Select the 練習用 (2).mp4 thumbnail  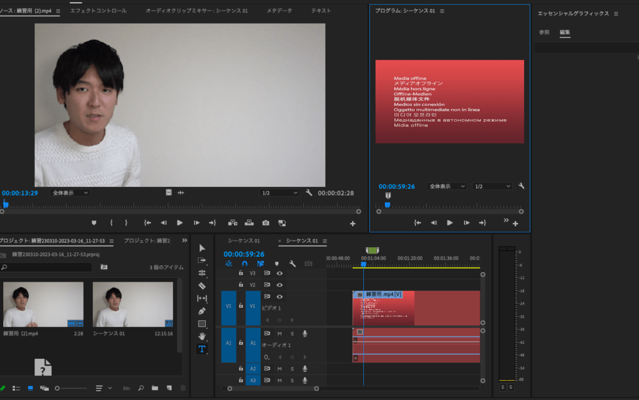(43, 304)
